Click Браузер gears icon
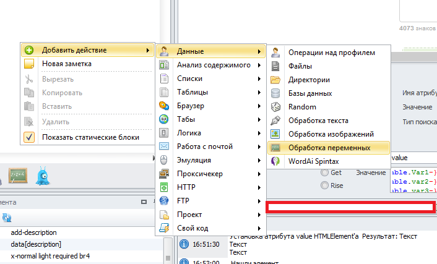437x264 pixels. (164, 106)
